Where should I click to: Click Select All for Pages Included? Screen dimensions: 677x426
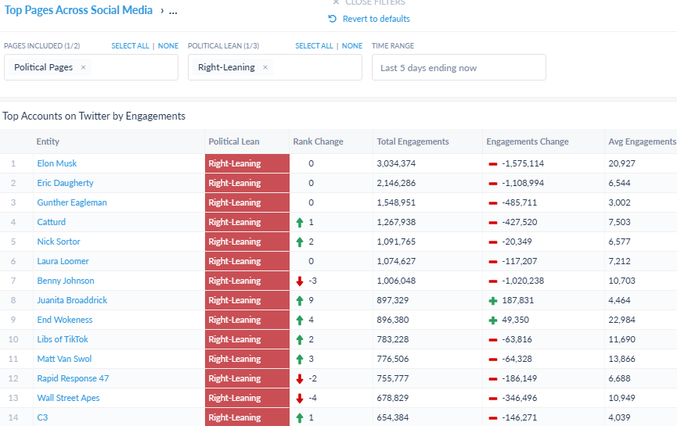(130, 45)
